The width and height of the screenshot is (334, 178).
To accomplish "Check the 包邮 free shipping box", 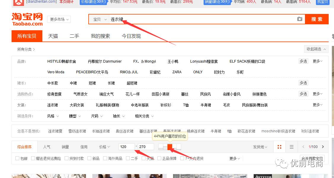I will [17, 158].
